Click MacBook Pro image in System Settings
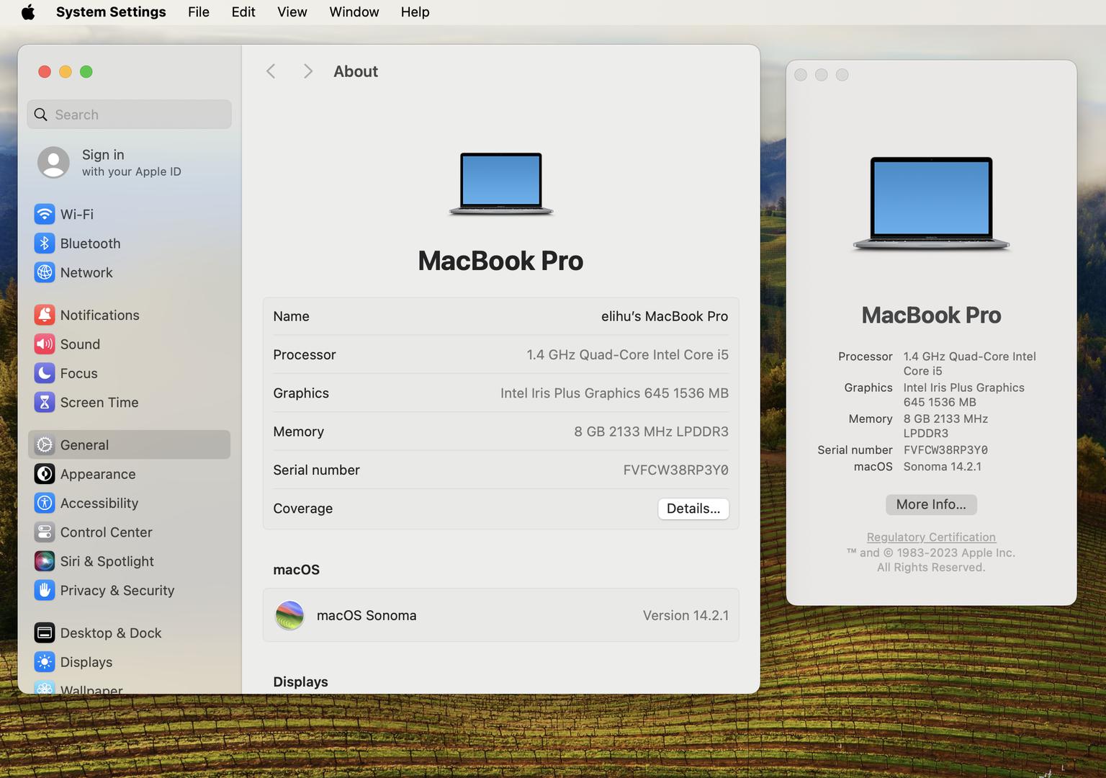 (x=501, y=184)
